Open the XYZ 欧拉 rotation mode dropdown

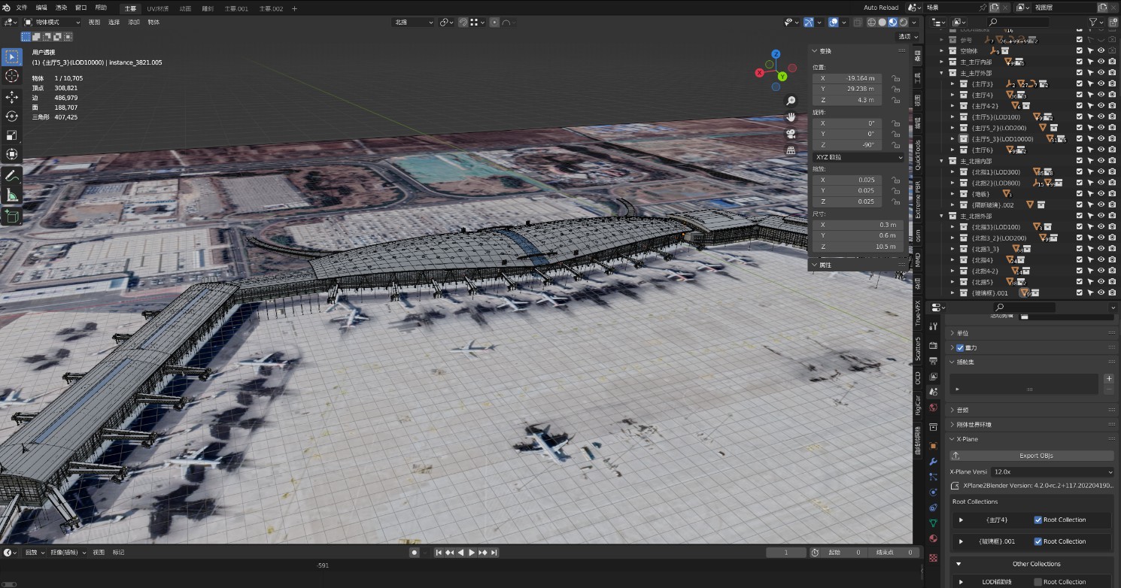(857, 157)
